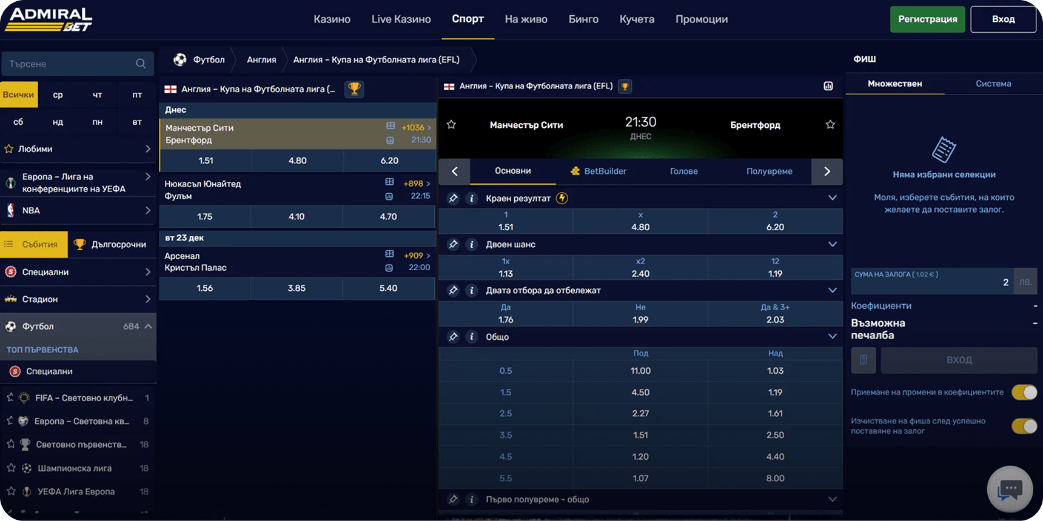Click the Регистрация button
The height and width of the screenshot is (521, 1043).
927,19
